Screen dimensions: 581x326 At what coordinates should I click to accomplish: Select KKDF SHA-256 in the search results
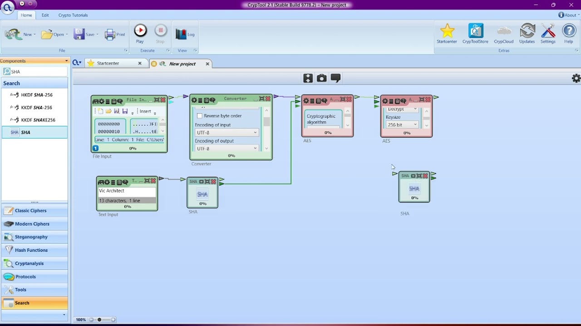[34, 107]
